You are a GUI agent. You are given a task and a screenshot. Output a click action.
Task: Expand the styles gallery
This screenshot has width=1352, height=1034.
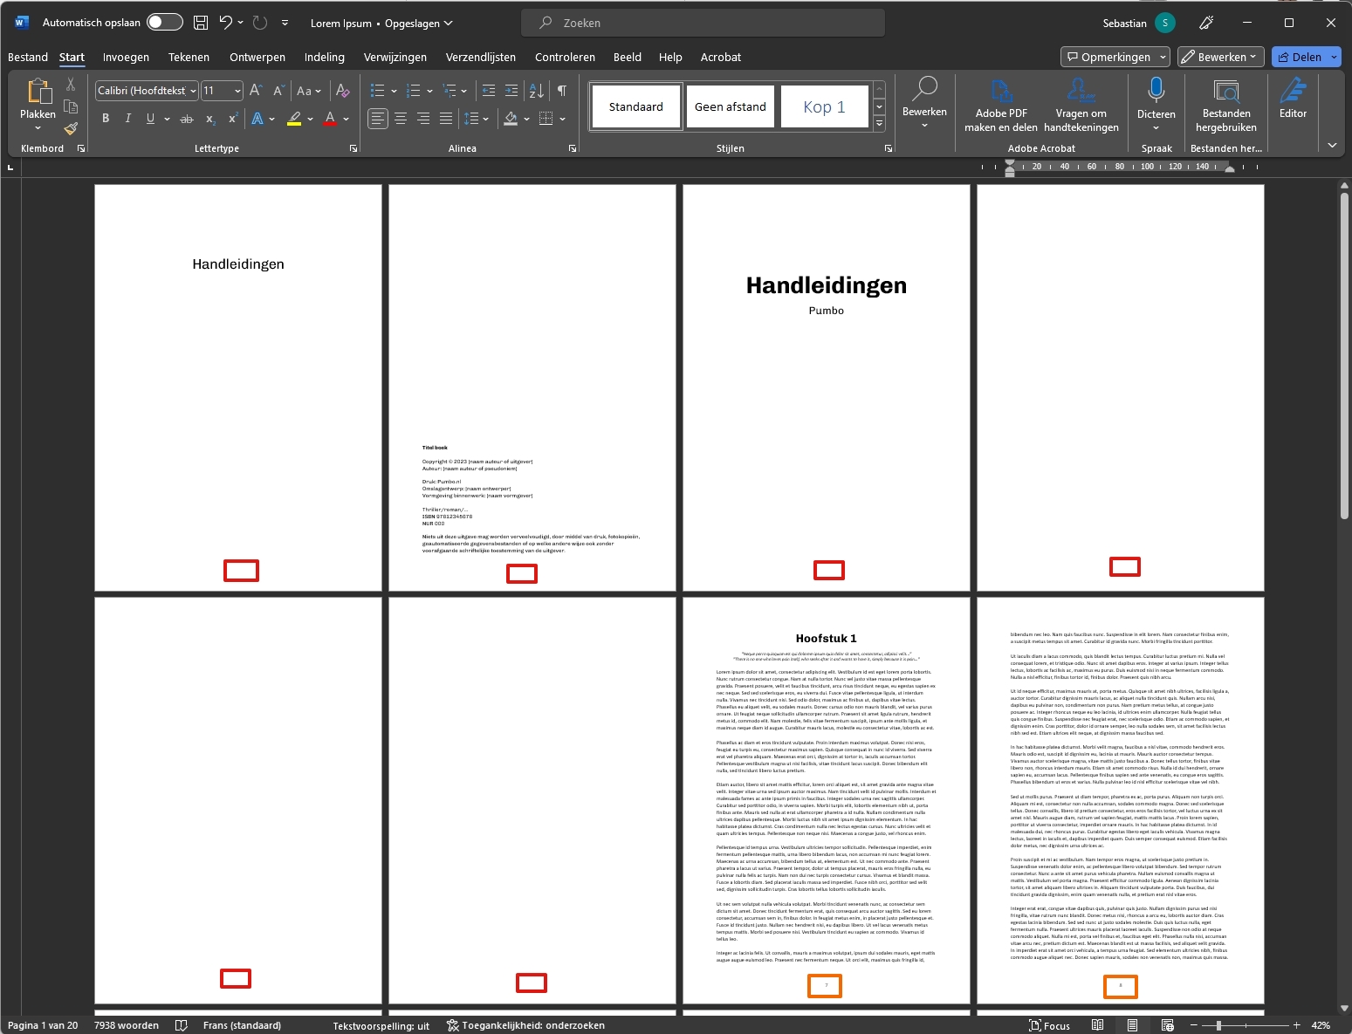tap(879, 124)
